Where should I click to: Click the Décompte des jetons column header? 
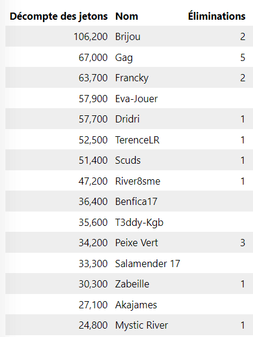point(59,17)
